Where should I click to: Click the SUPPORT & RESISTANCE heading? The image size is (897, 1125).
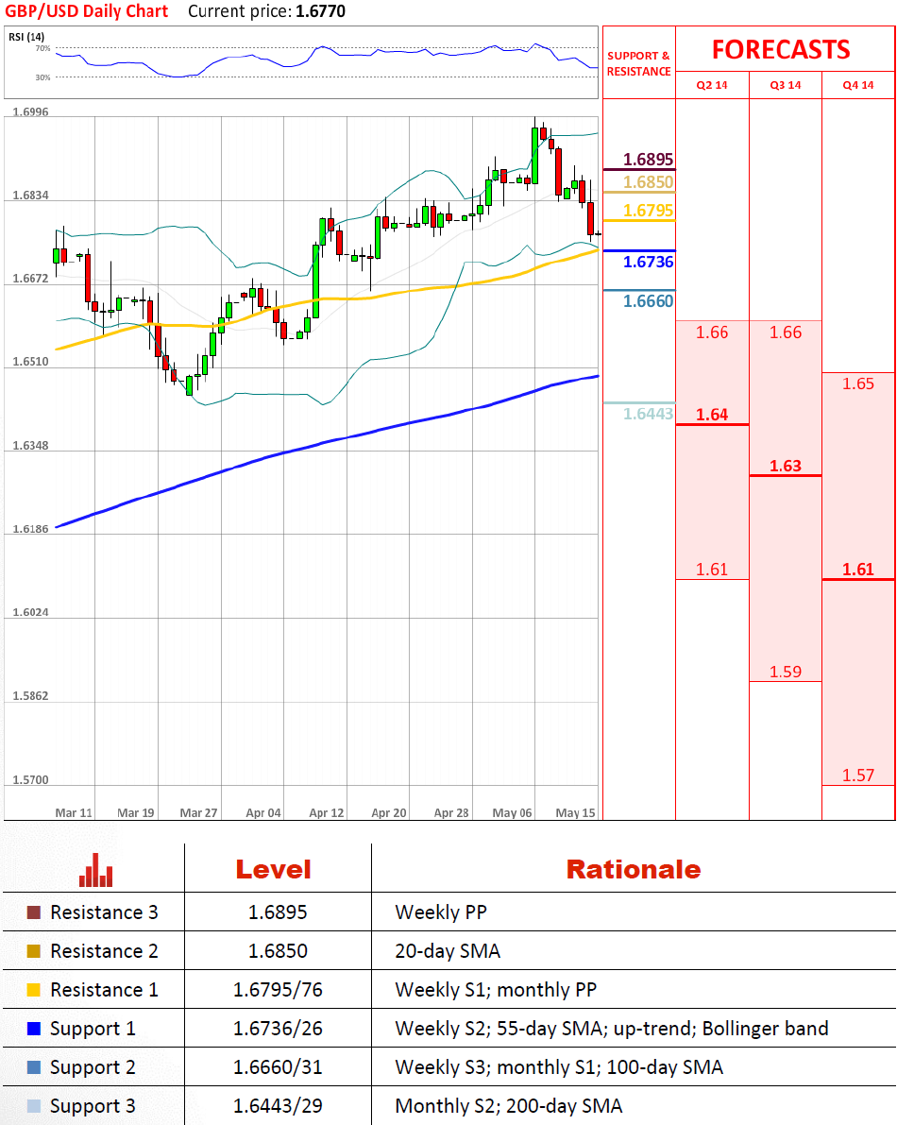coord(639,63)
